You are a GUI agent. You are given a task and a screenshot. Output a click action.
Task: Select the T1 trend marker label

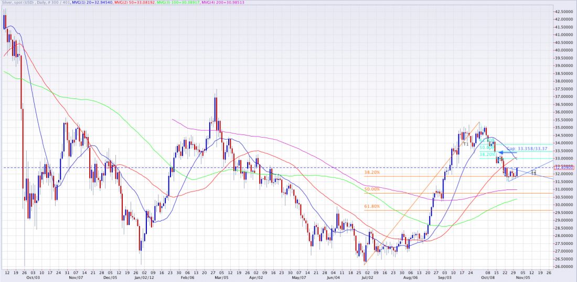click(x=465, y=143)
